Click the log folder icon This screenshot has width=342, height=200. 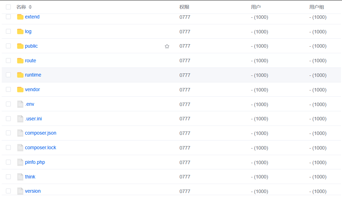[x=20, y=32]
